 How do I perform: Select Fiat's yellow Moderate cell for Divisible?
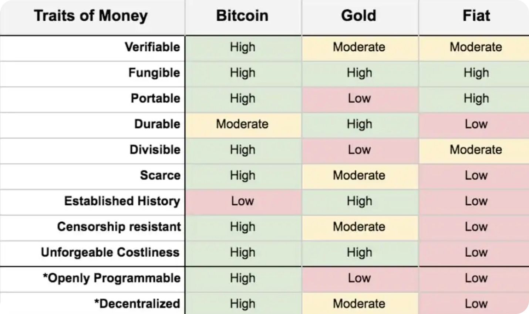pos(476,150)
